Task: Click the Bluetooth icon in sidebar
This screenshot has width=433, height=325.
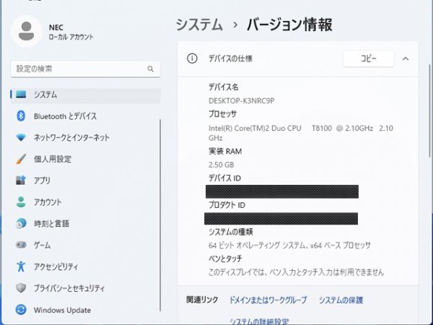Action: click(x=21, y=116)
